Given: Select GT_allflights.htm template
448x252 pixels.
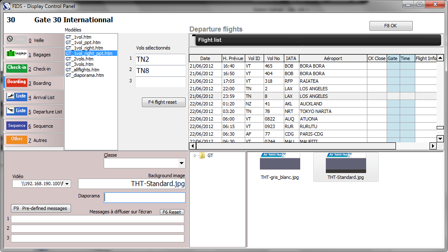Looking at the screenshot, I should click(82, 70).
